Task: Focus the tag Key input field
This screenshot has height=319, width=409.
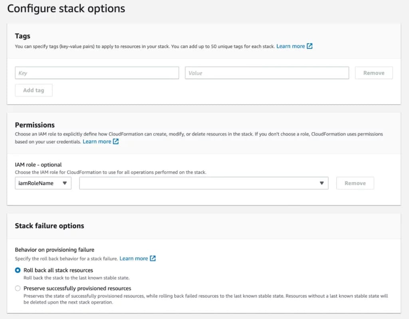Action: tap(97, 73)
